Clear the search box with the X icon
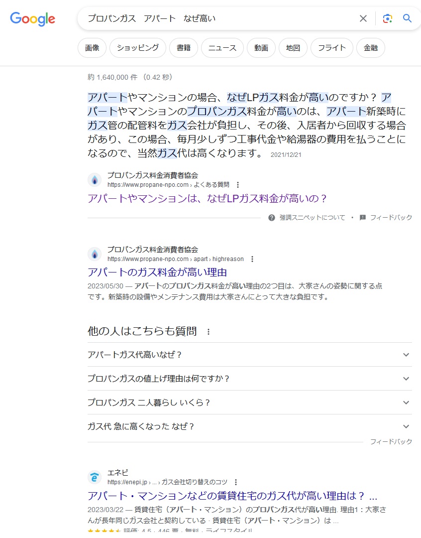 (363, 18)
